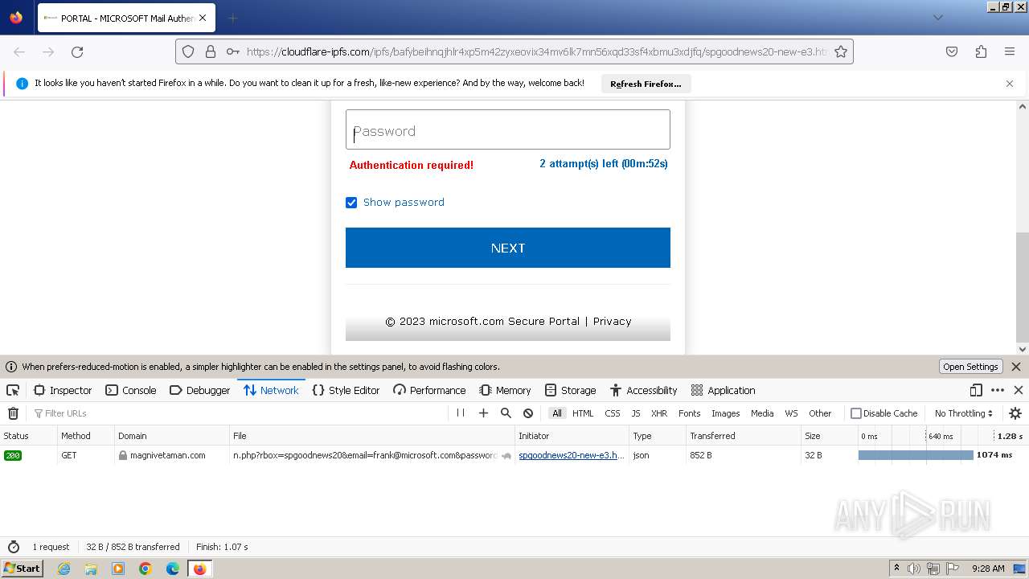Open a new tab with the plus icon
The height and width of the screenshot is (579, 1029).
tap(232, 18)
